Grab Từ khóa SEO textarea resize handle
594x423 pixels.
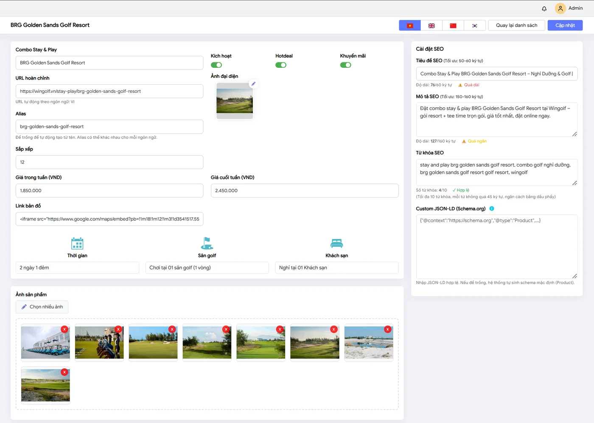pyautogui.click(x=574, y=183)
